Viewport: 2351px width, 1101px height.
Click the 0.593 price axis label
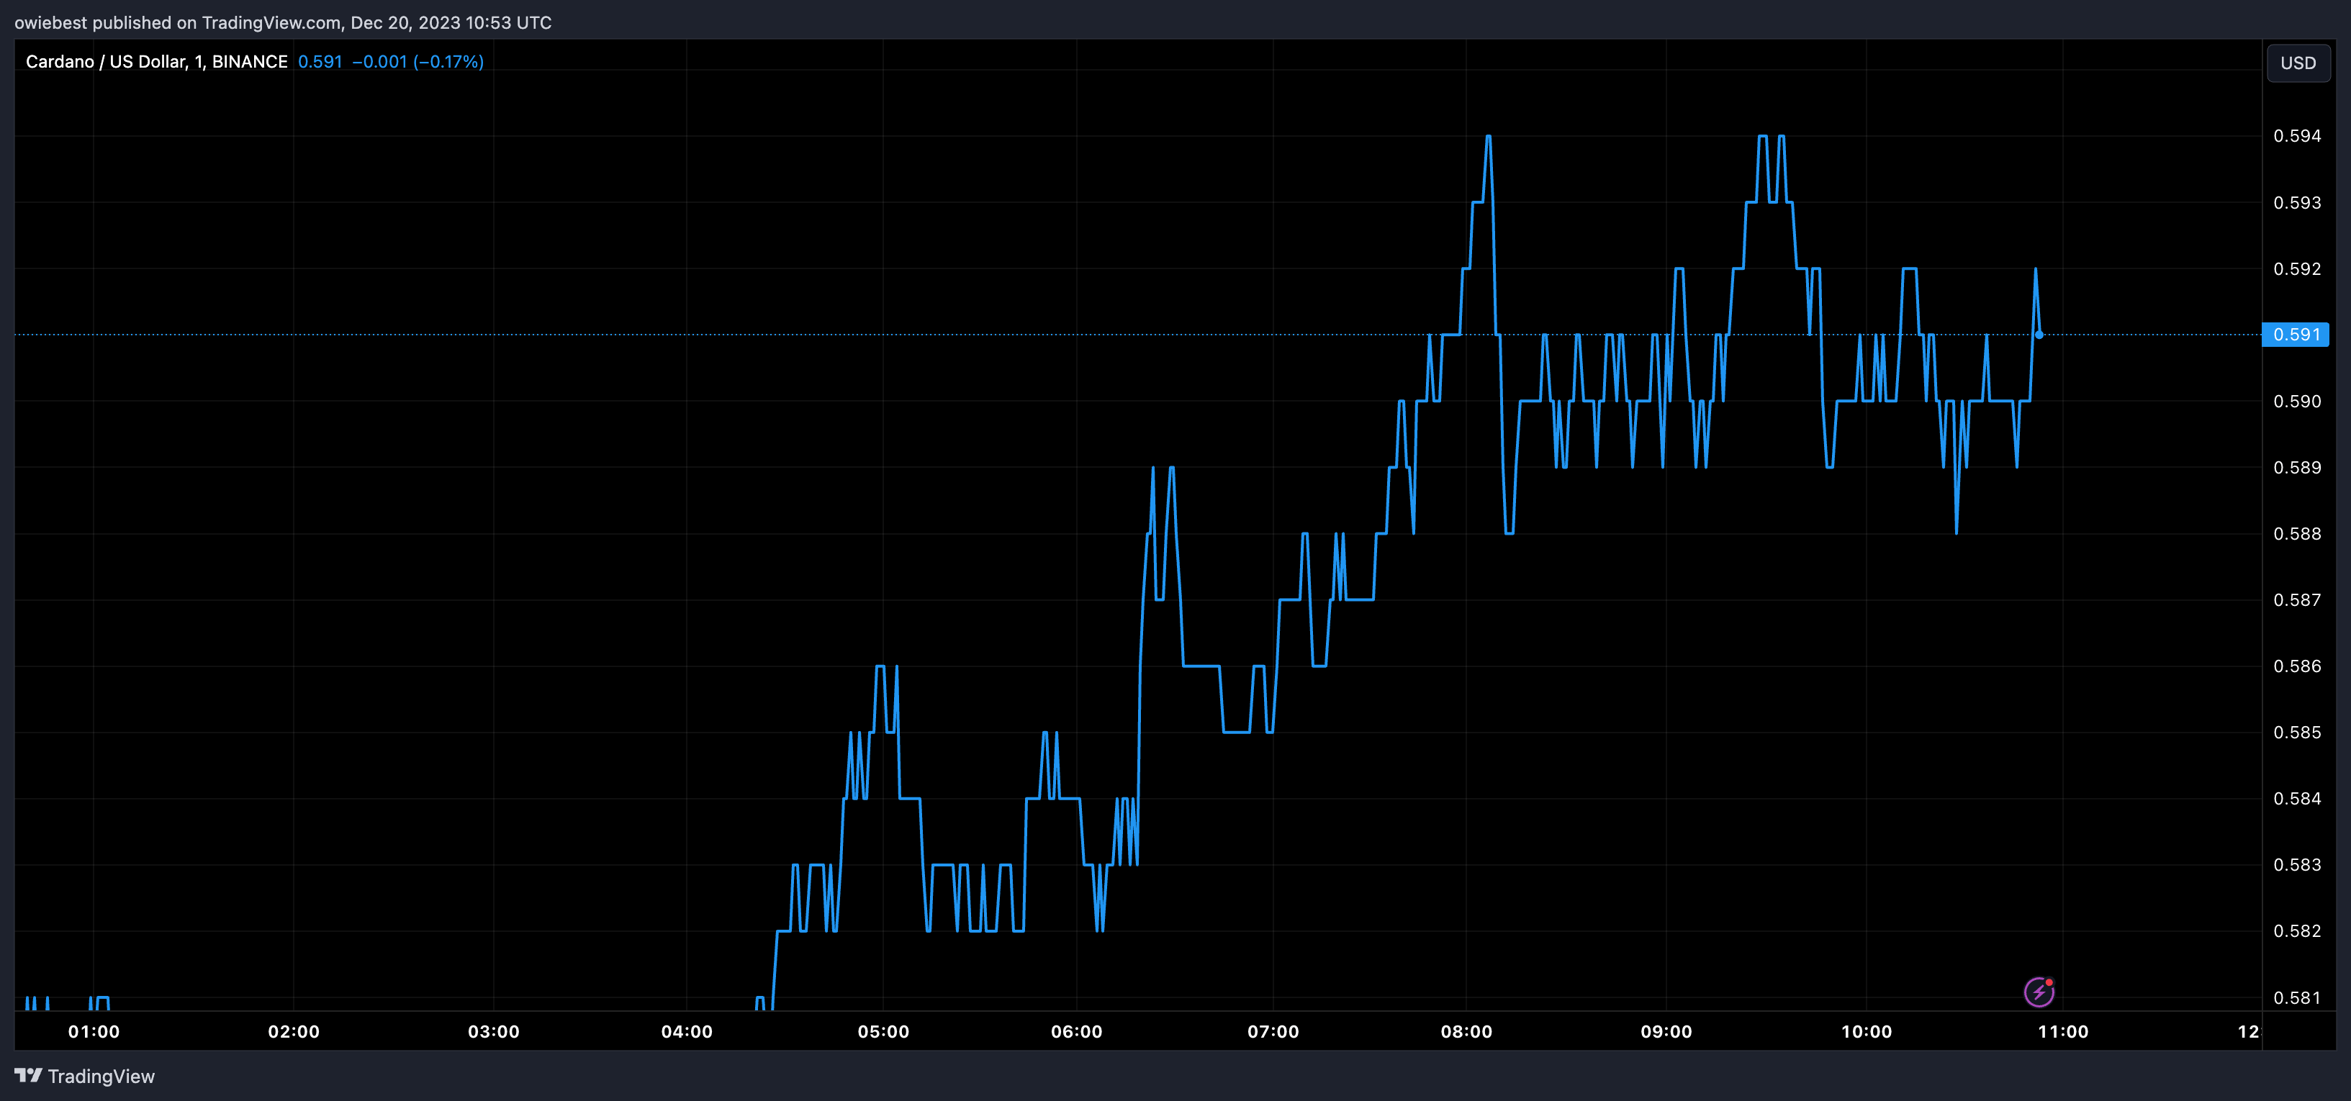pos(2297,202)
